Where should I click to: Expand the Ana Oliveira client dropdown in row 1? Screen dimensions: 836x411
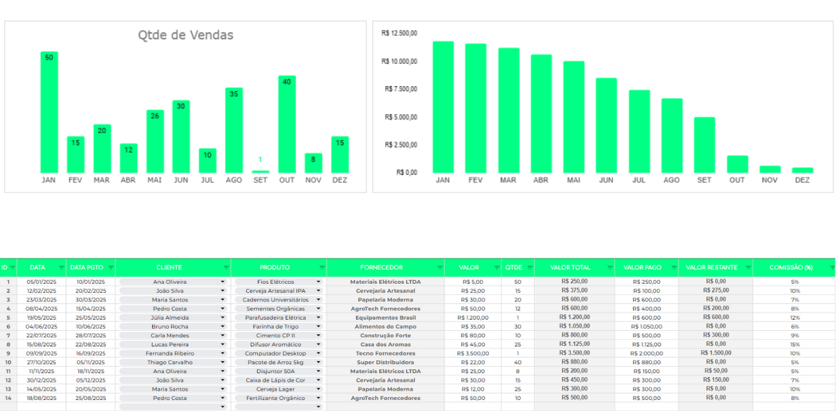coord(223,282)
